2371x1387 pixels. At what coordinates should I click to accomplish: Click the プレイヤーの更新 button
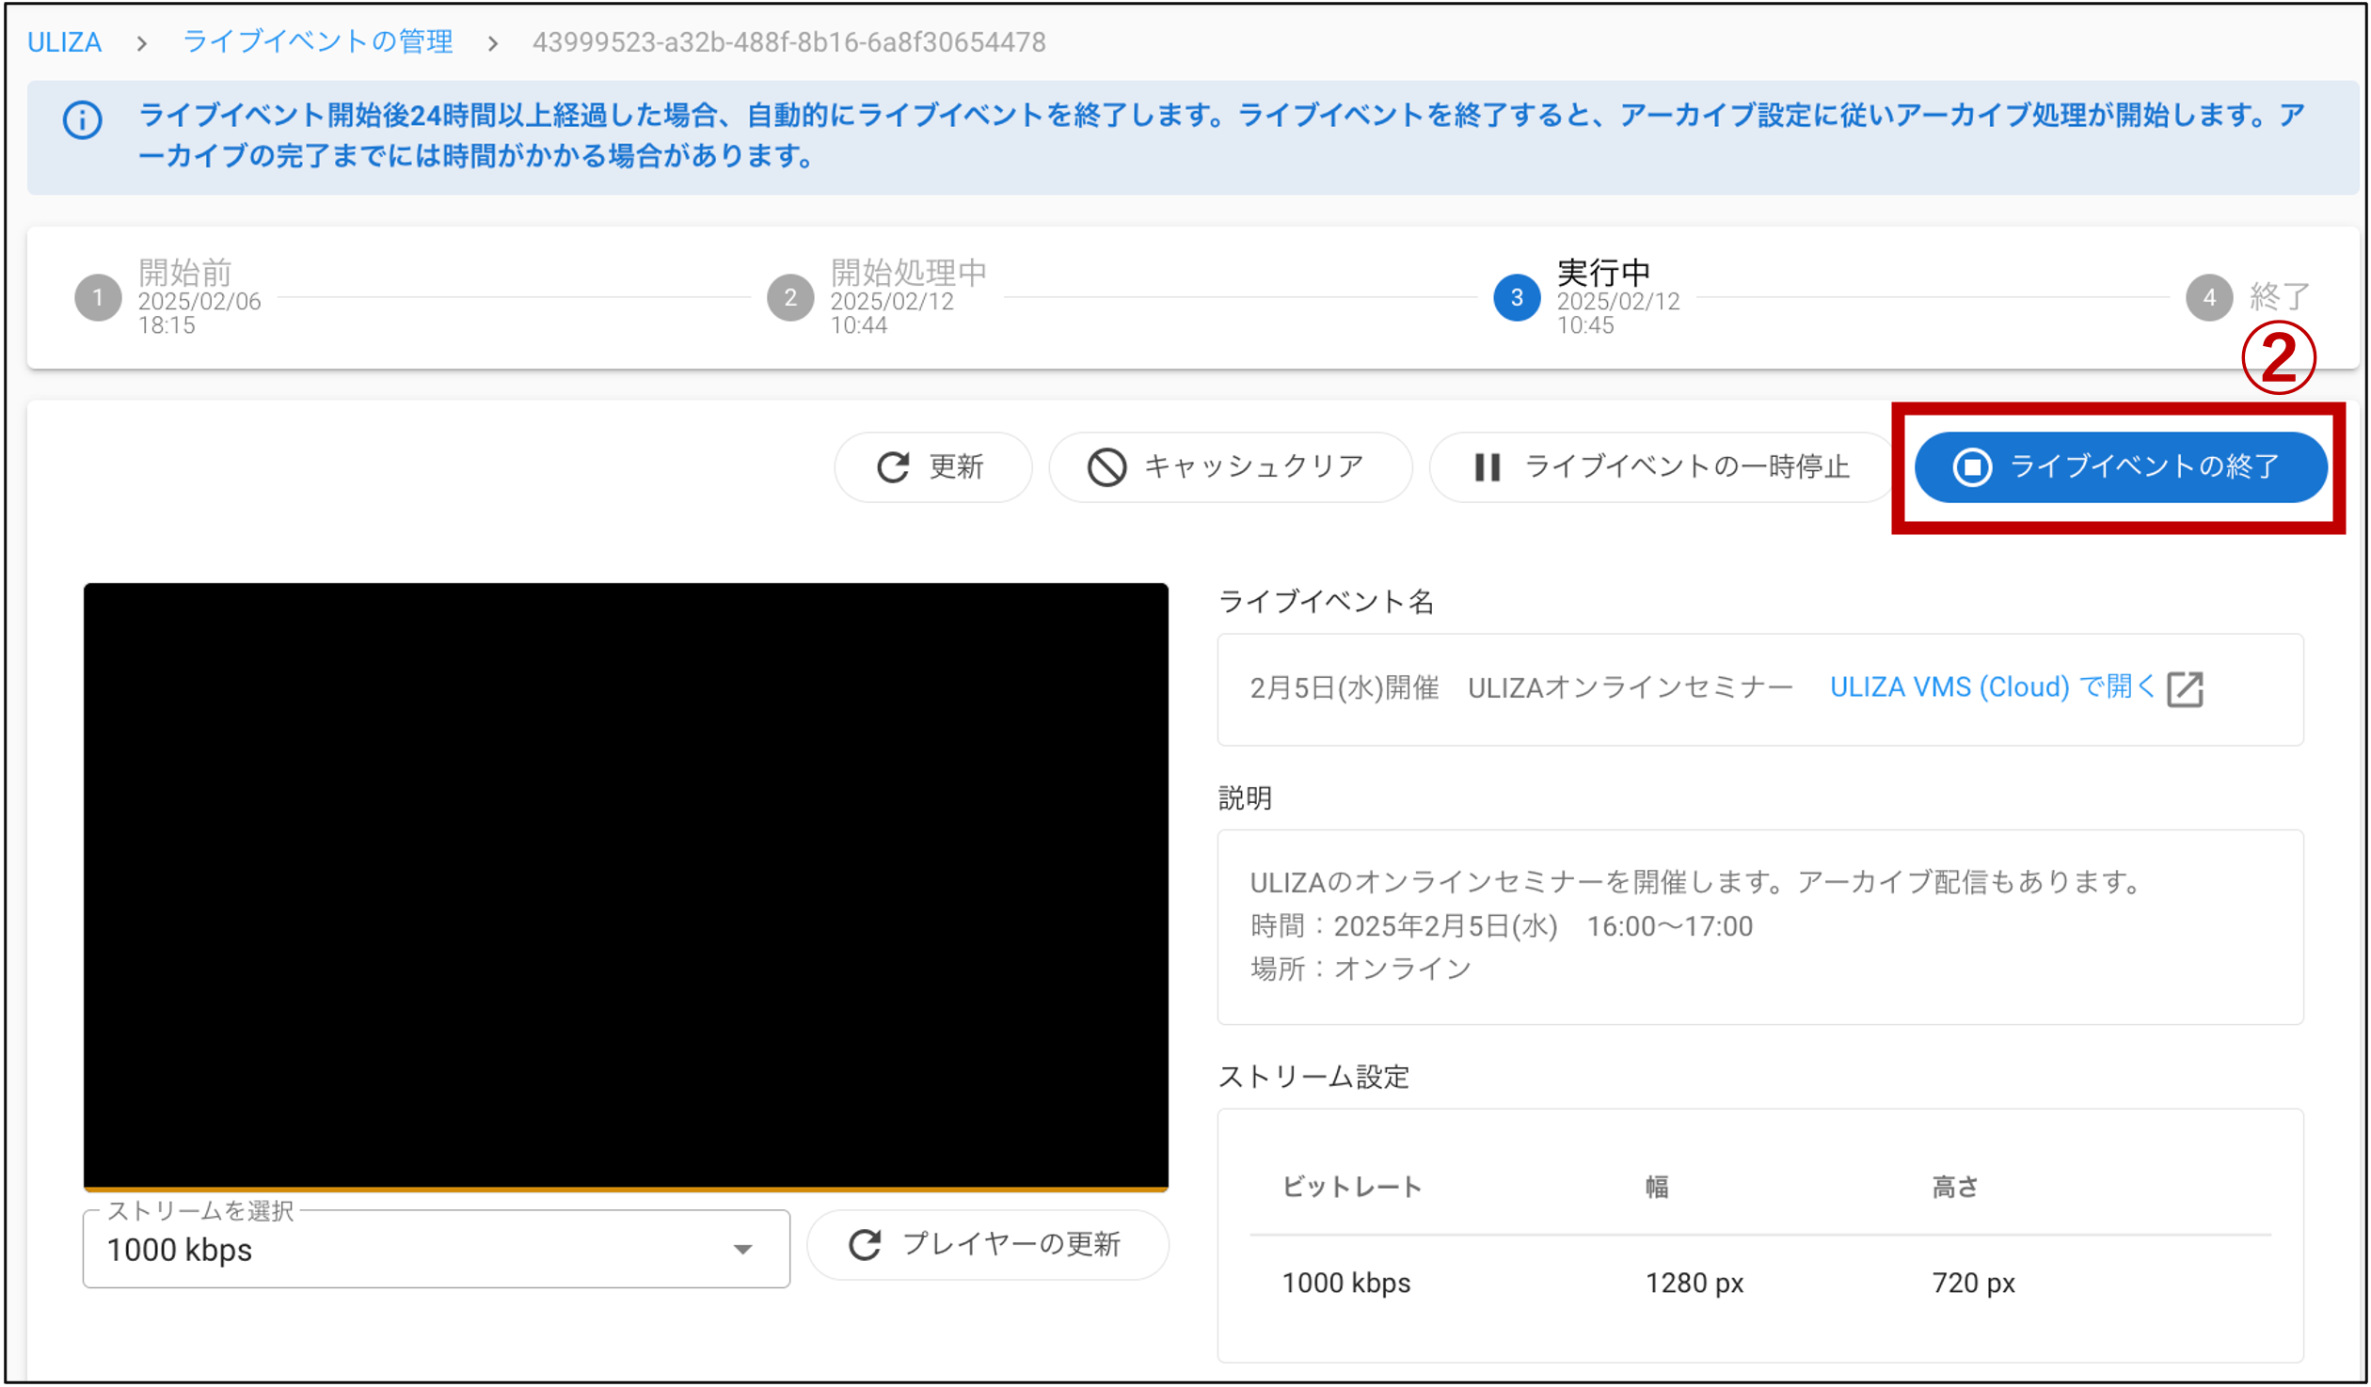[x=988, y=1245]
